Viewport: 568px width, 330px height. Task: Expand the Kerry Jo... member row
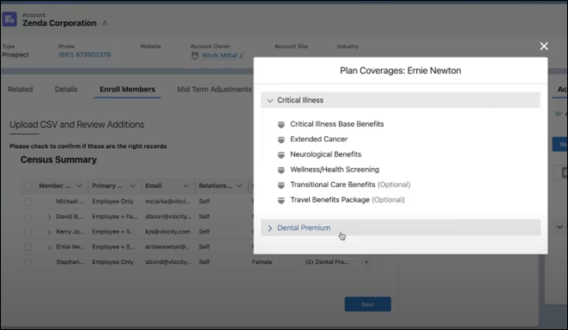tap(50, 232)
